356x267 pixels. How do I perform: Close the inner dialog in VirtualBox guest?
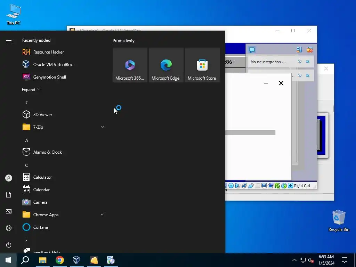coord(281,83)
